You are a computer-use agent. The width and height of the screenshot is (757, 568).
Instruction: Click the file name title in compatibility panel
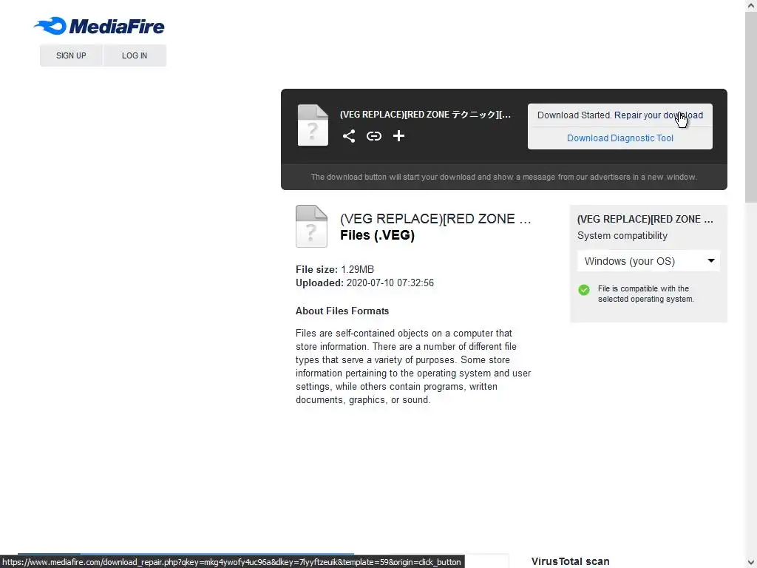point(645,219)
